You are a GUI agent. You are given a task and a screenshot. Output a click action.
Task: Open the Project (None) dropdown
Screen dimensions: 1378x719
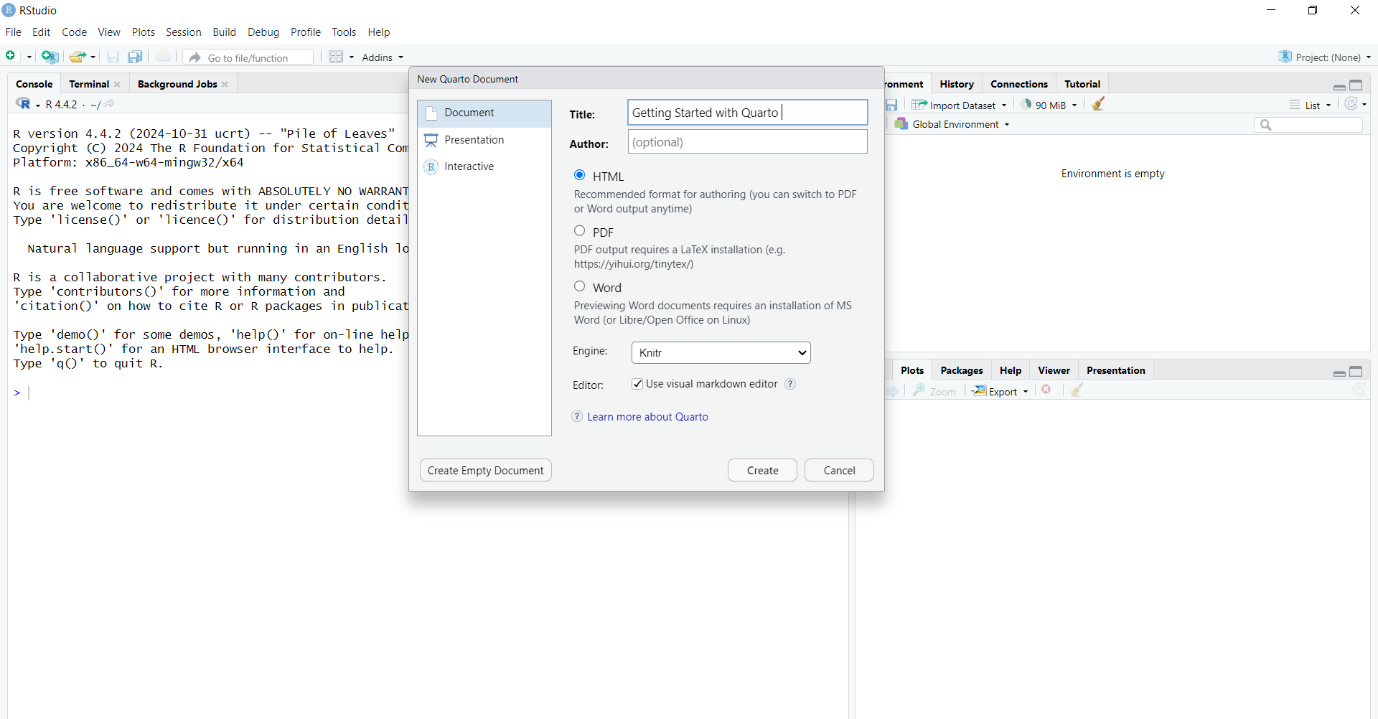(1325, 57)
